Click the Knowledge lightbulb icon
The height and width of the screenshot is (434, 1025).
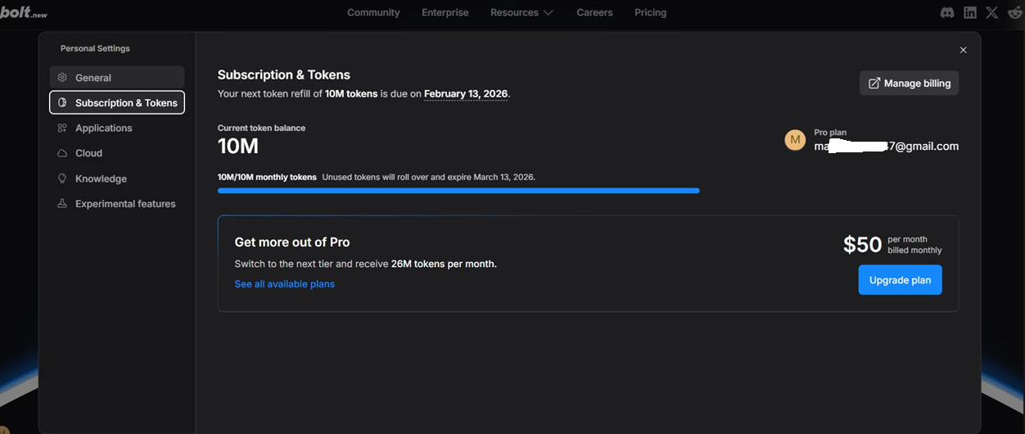[x=62, y=179]
